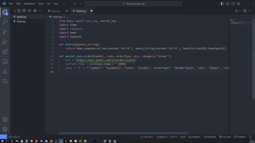Run the Python file with play button

236,11
